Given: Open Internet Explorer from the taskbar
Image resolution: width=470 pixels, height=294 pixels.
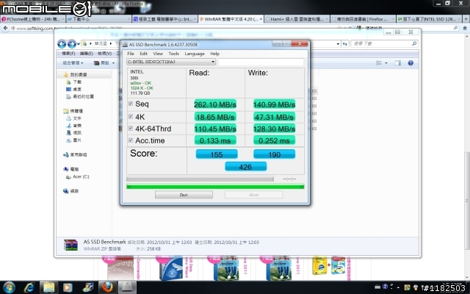Looking at the screenshot, I should pyautogui.click(x=29, y=287).
